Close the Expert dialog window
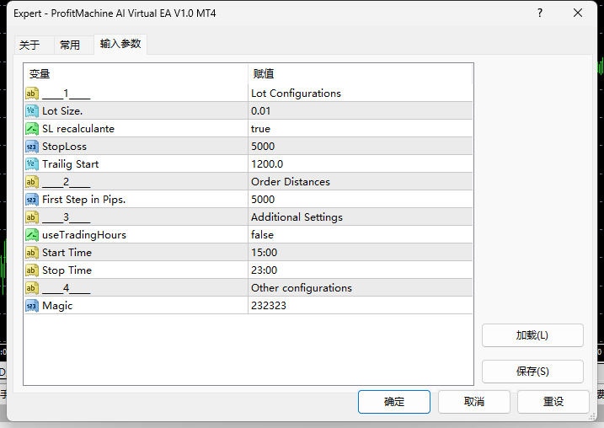604x428 pixels. (578, 13)
